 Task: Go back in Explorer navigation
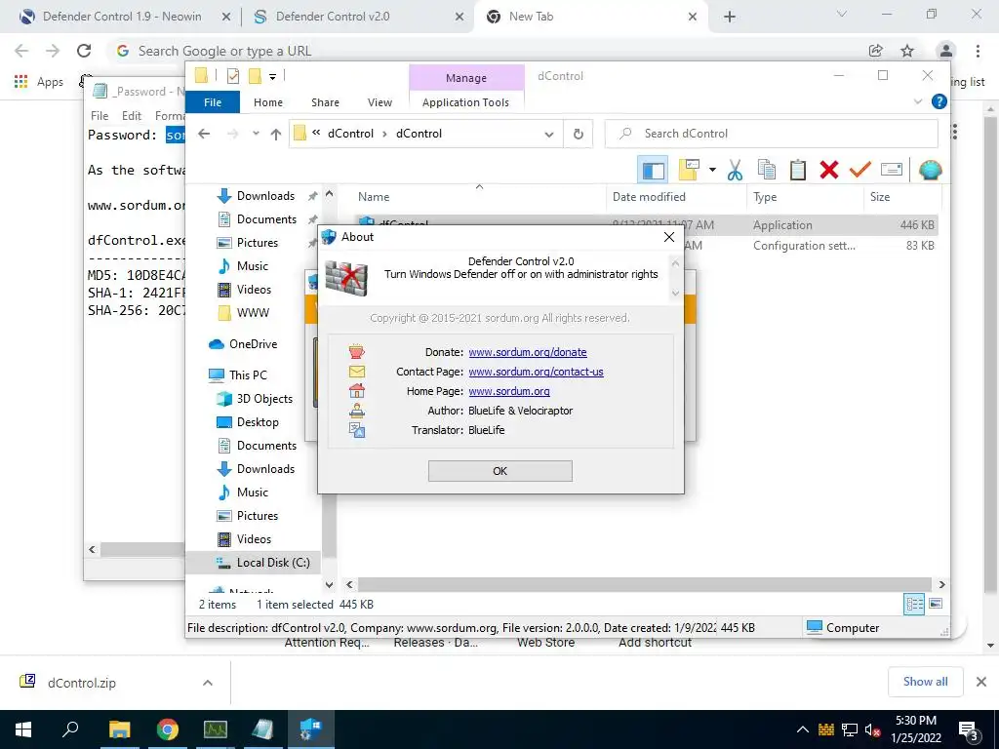tap(204, 134)
